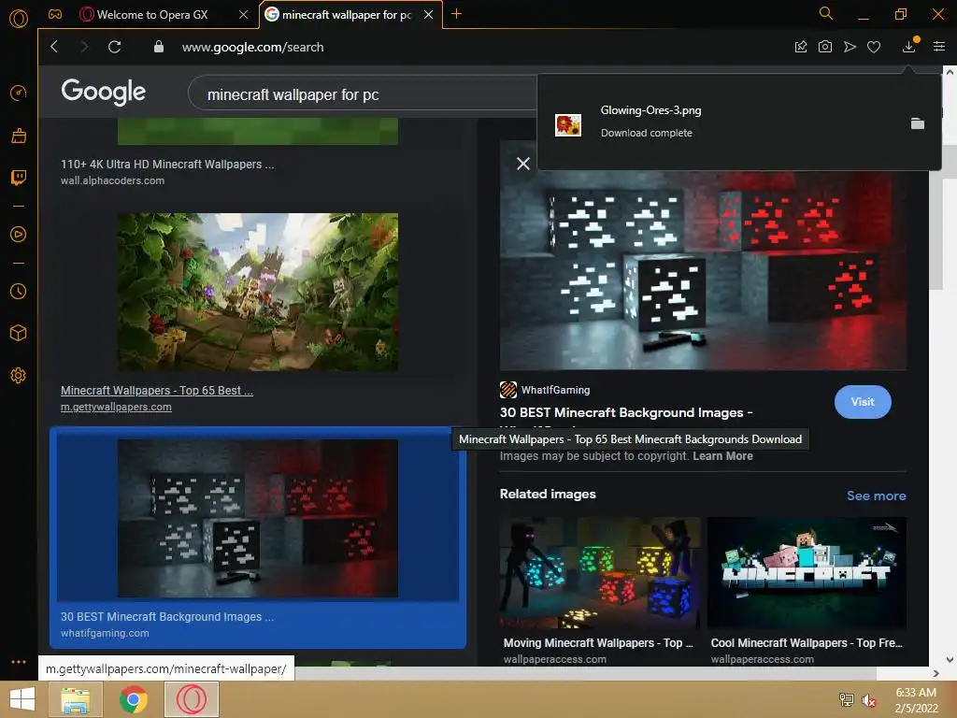The image size is (957, 718).
Task: Click the tab search magnifier icon
Action: (826, 13)
